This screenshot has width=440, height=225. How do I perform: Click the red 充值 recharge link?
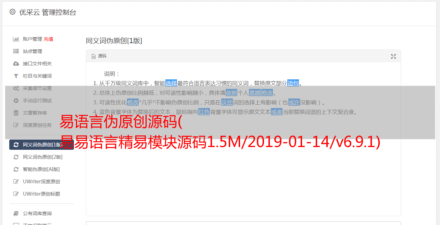tap(48, 39)
